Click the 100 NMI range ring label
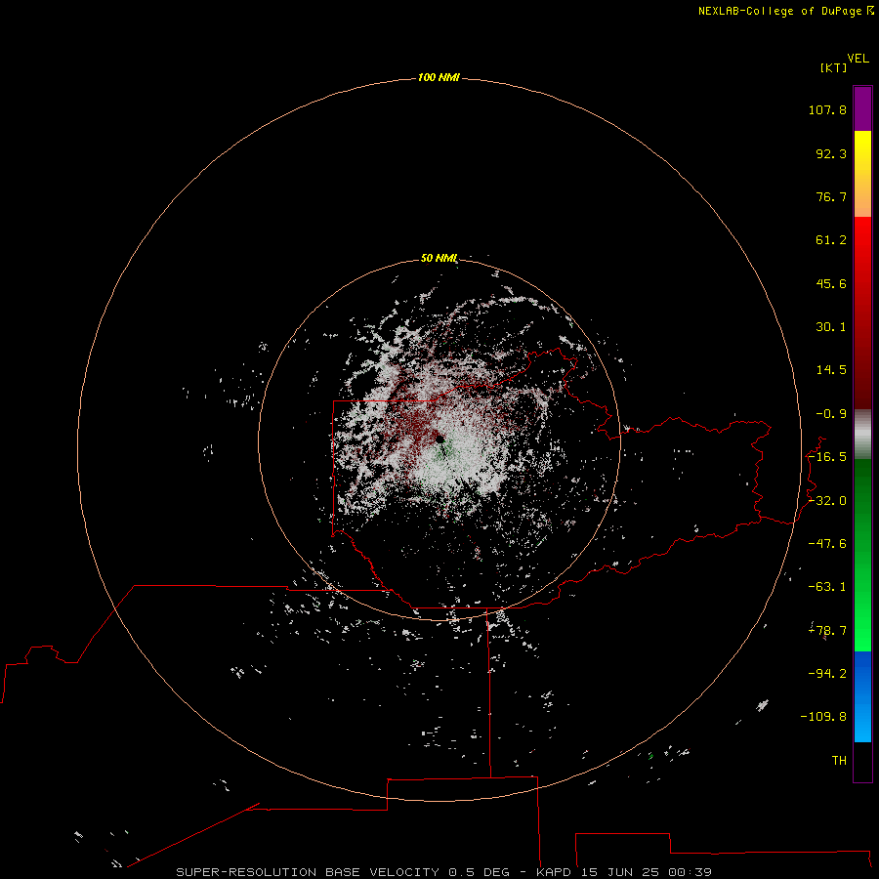This screenshot has height=879, width=879. coord(439,77)
